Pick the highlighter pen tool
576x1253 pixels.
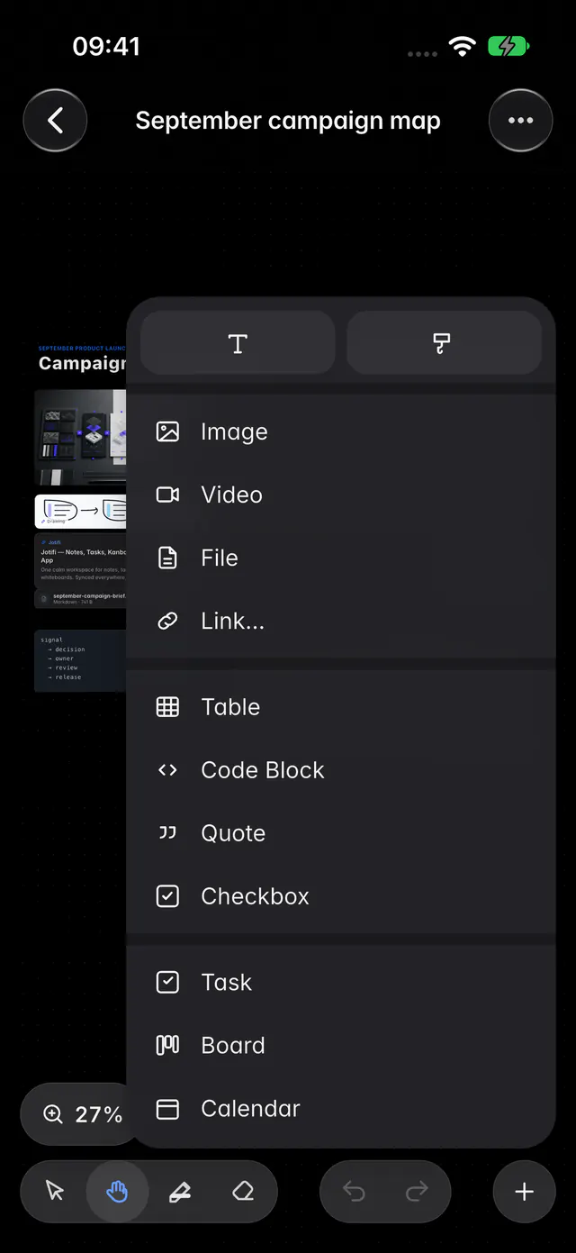tap(180, 1192)
